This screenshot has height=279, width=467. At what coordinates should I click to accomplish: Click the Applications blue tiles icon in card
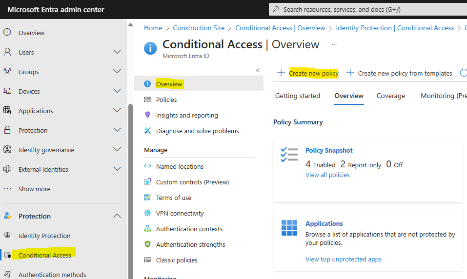coord(289,228)
